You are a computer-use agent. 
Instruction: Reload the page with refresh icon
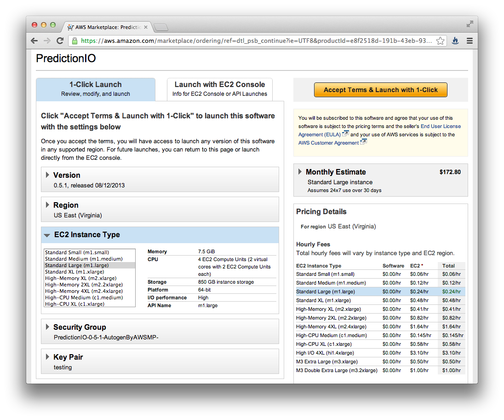pyautogui.click(x=60, y=41)
